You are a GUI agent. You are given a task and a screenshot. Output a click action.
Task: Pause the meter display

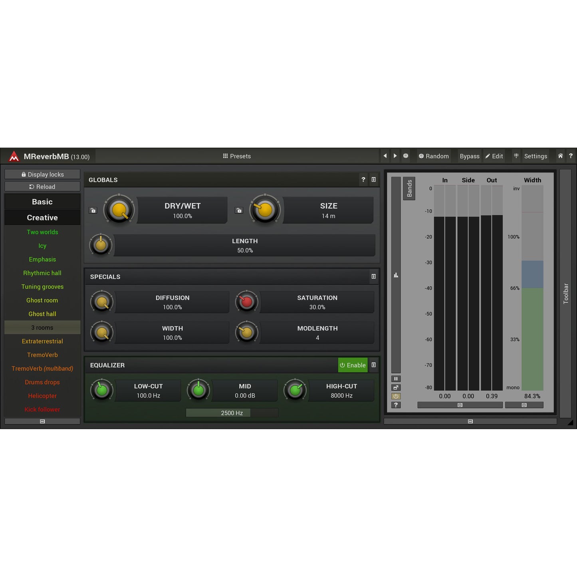click(396, 379)
